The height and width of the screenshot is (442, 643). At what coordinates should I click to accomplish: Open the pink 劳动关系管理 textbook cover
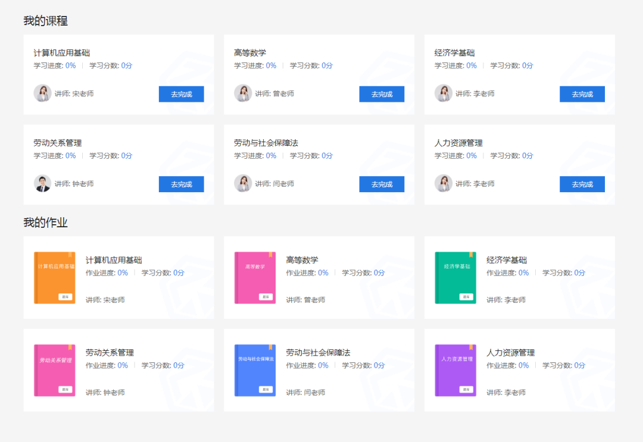[x=54, y=370]
